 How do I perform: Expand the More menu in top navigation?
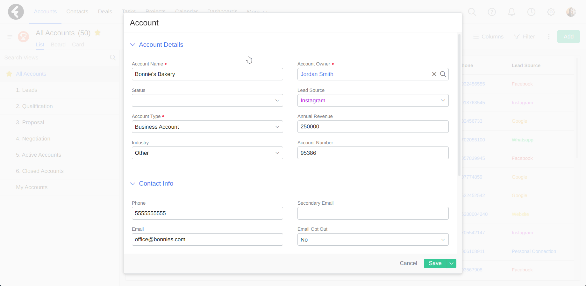pos(257,12)
